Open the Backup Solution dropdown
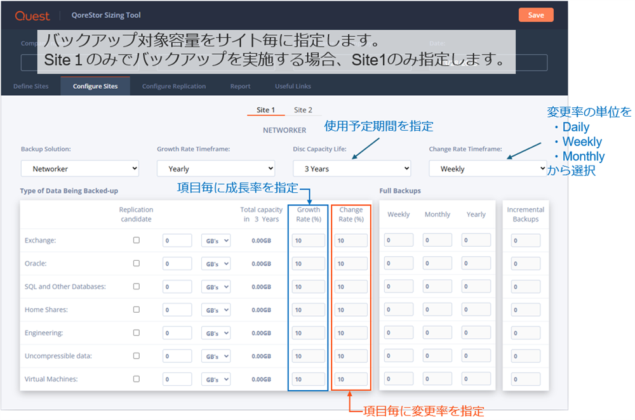 point(80,169)
